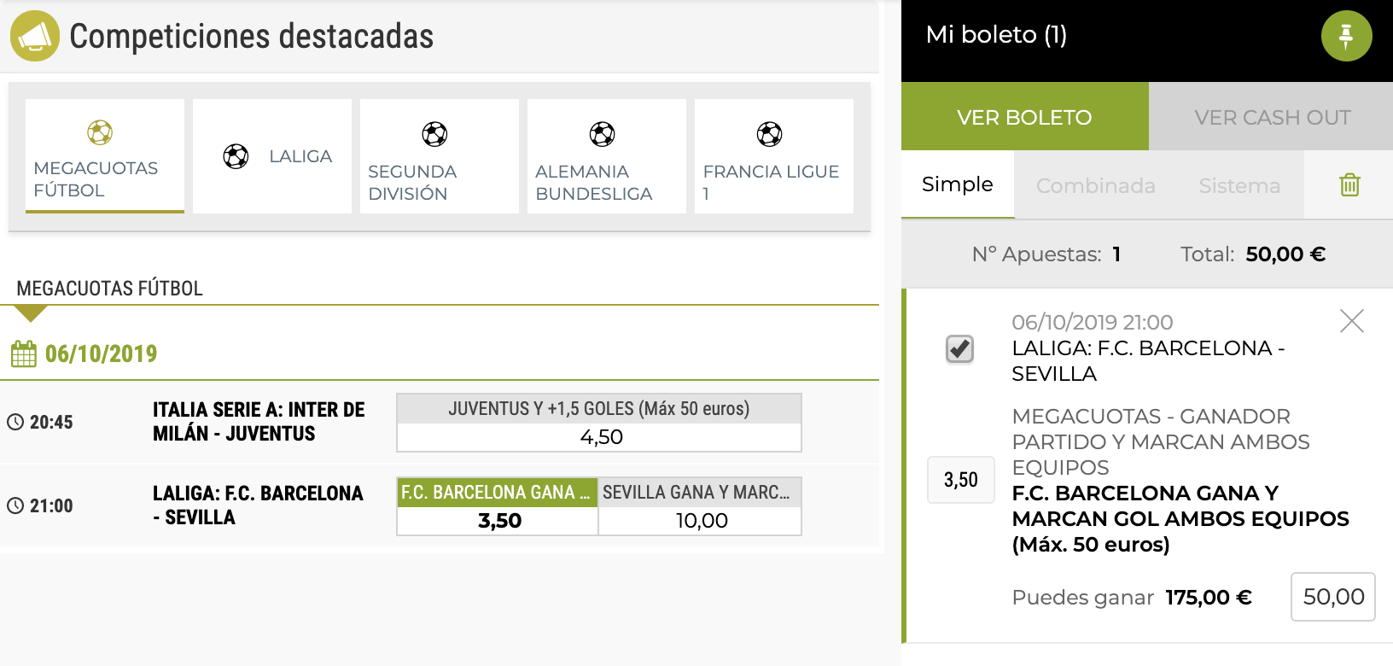Remove Barcelona - Sevilla bet with X
This screenshot has width=1393, height=666.
click(1351, 321)
